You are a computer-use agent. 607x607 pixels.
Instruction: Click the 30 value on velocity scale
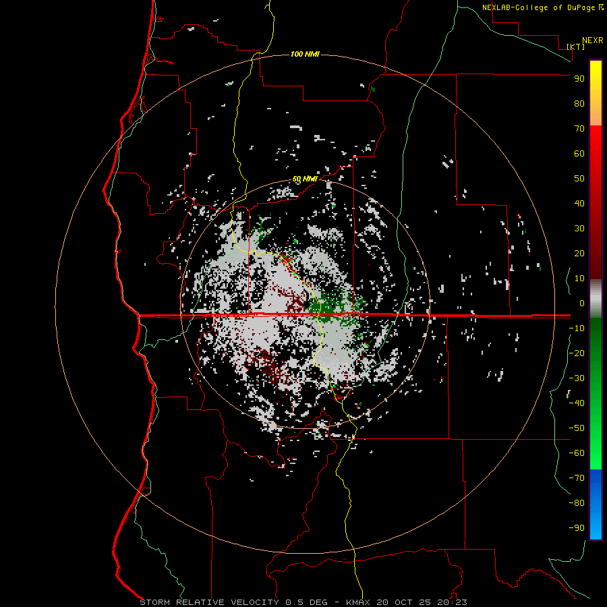pyautogui.click(x=579, y=229)
